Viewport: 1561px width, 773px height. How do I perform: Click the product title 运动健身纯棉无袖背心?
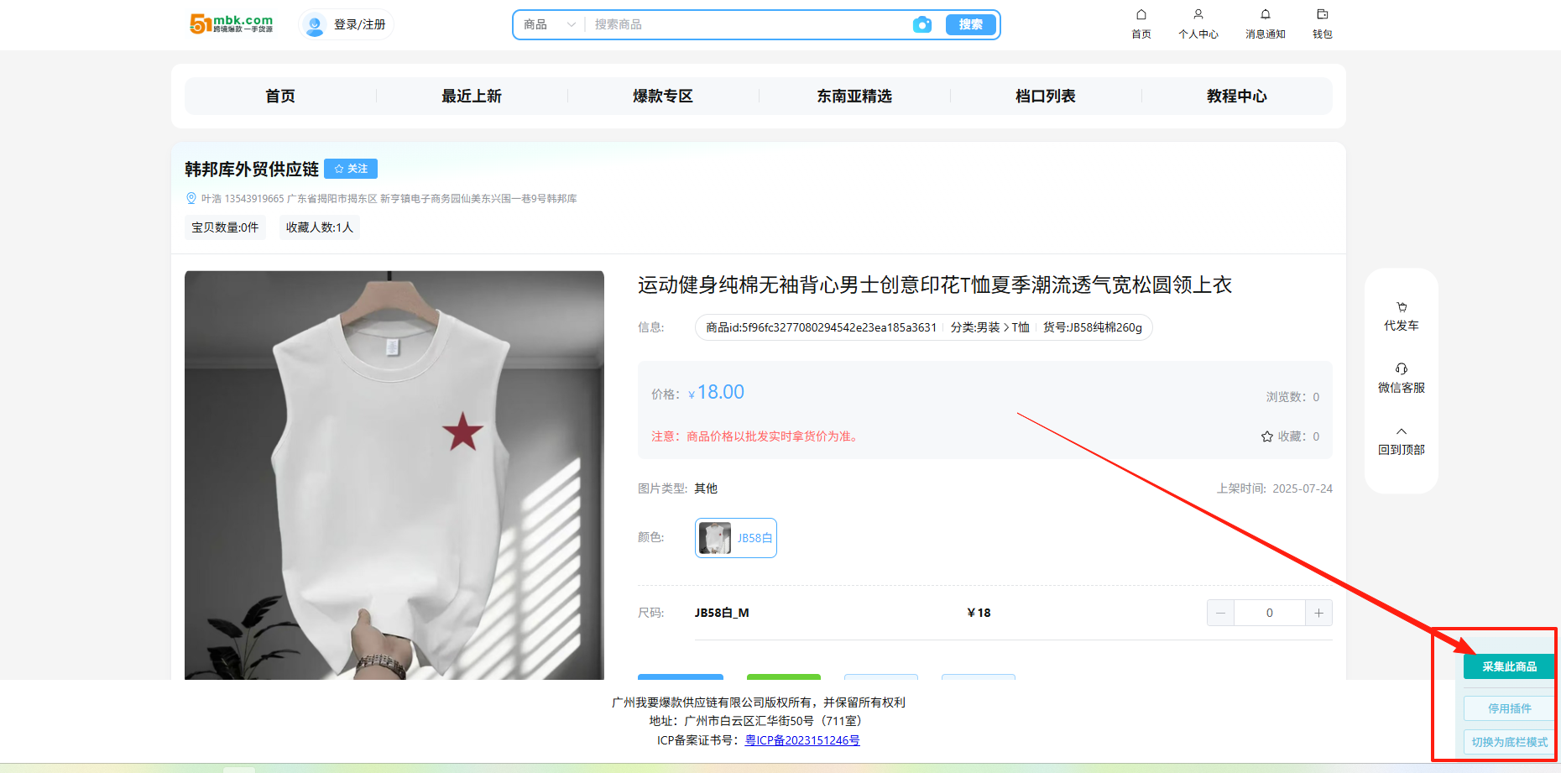coord(935,285)
